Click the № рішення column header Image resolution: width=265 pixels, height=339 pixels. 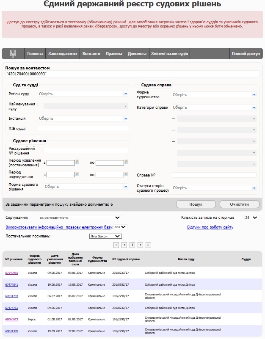[x=14, y=259]
